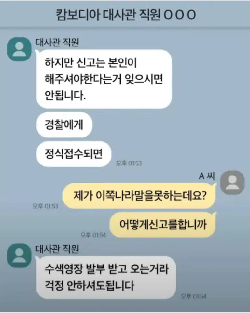The width and height of the screenshot is (250, 313).
Task: Select the 오후 01:54 timestamp beside 어떻게신고를합니까
Action: pyautogui.click(x=93, y=235)
